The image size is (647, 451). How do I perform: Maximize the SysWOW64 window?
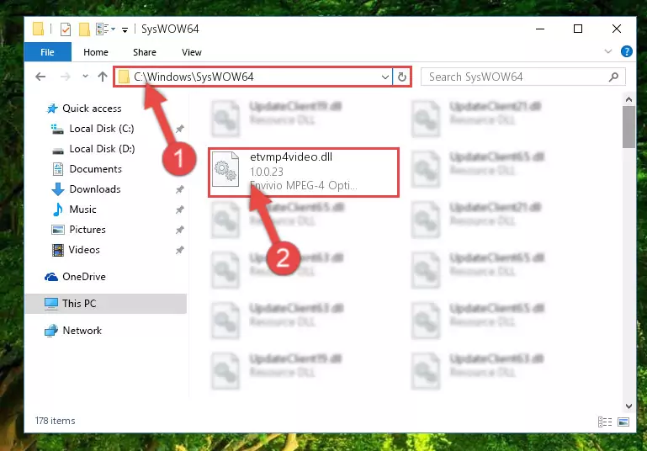click(578, 29)
